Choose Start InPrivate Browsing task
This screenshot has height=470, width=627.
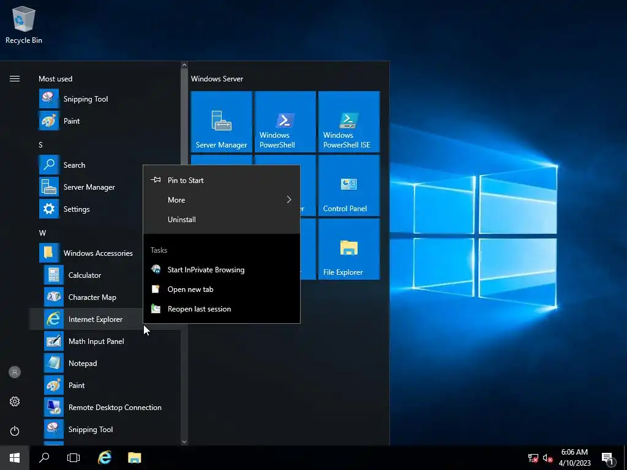(222, 270)
